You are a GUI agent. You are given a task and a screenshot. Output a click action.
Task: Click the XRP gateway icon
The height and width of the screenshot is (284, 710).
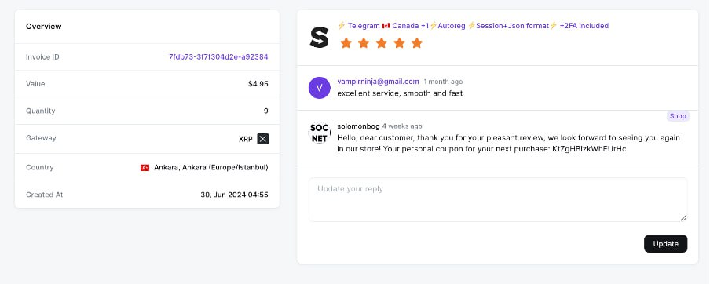point(262,139)
